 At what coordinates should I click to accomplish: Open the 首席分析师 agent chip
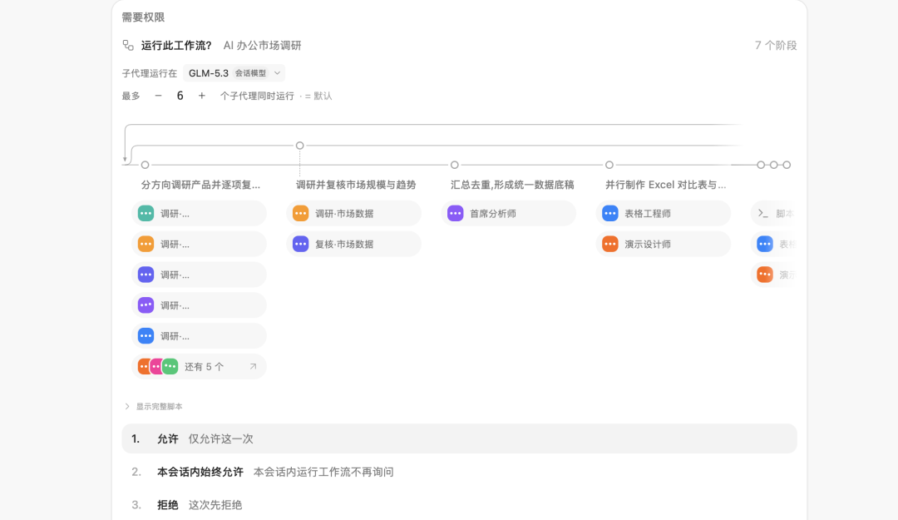click(x=508, y=213)
